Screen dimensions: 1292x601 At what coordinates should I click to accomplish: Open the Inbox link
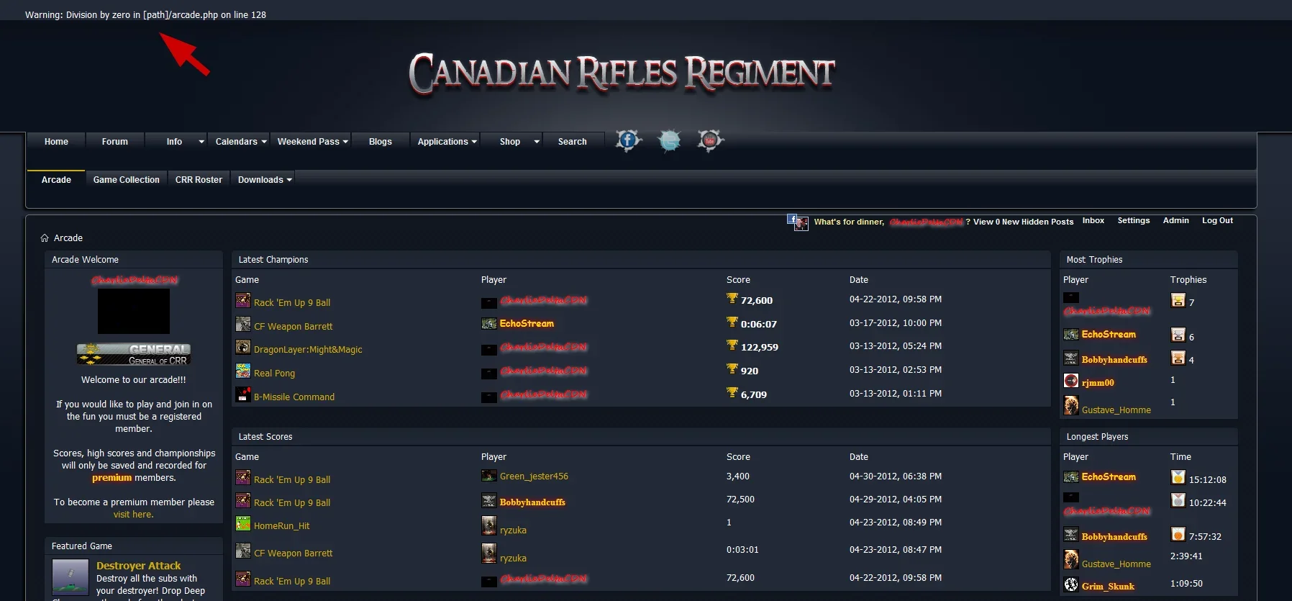pos(1093,221)
